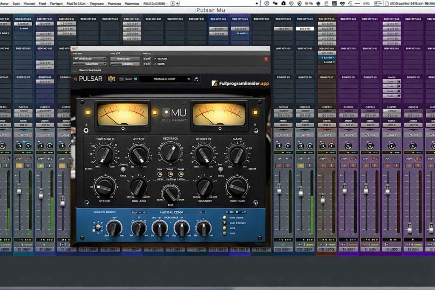Open the first dropdown in plugin header

[x=89, y=59]
